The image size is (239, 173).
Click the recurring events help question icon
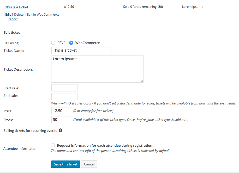tap(61, 130)
